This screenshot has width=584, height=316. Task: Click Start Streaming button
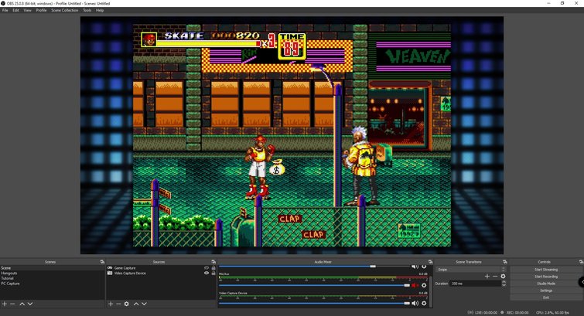click(x=546, y=270)
